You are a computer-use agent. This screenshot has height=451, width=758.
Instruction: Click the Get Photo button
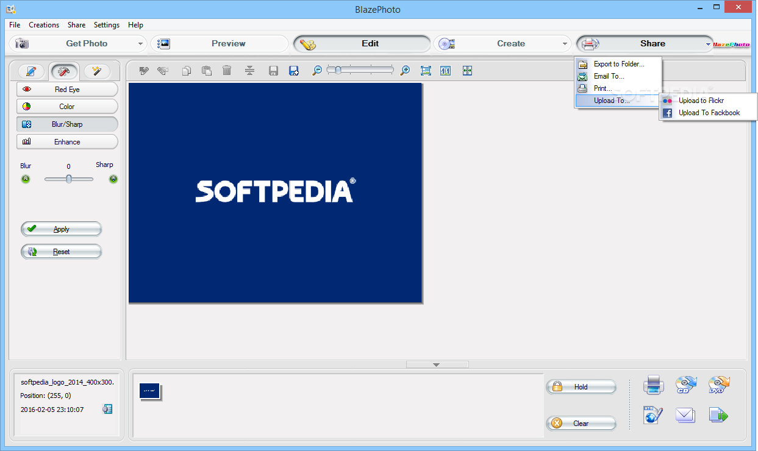click(x=78, y=44)
